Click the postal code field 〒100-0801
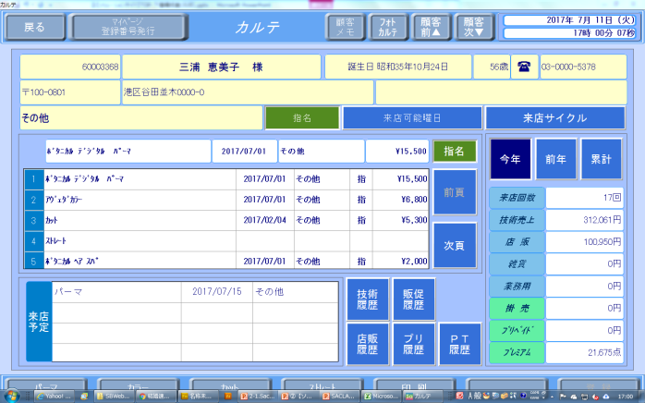 [70, 92]
